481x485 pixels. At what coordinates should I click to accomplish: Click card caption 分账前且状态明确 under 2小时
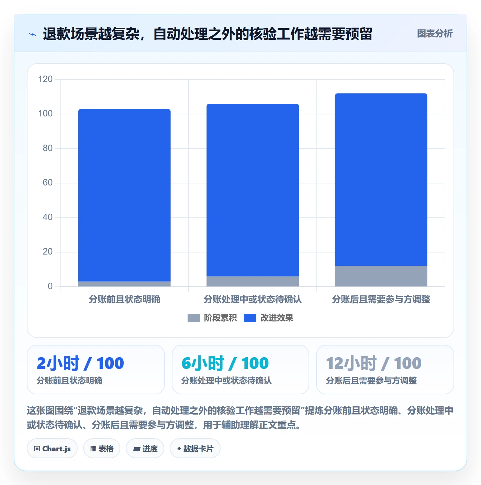click(x=69, y=381)
